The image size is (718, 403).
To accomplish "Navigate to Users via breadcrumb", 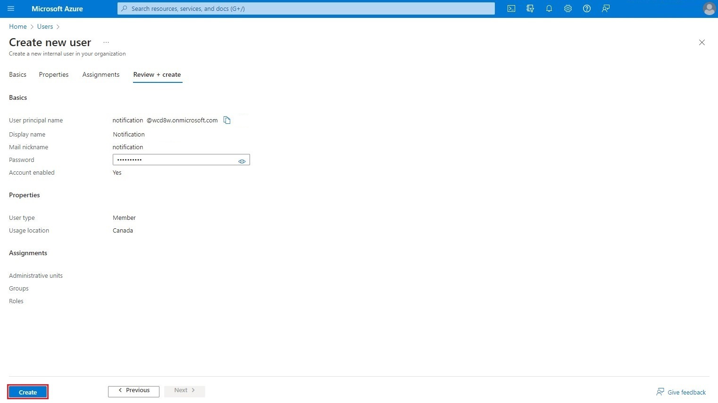I will [45, 26].
